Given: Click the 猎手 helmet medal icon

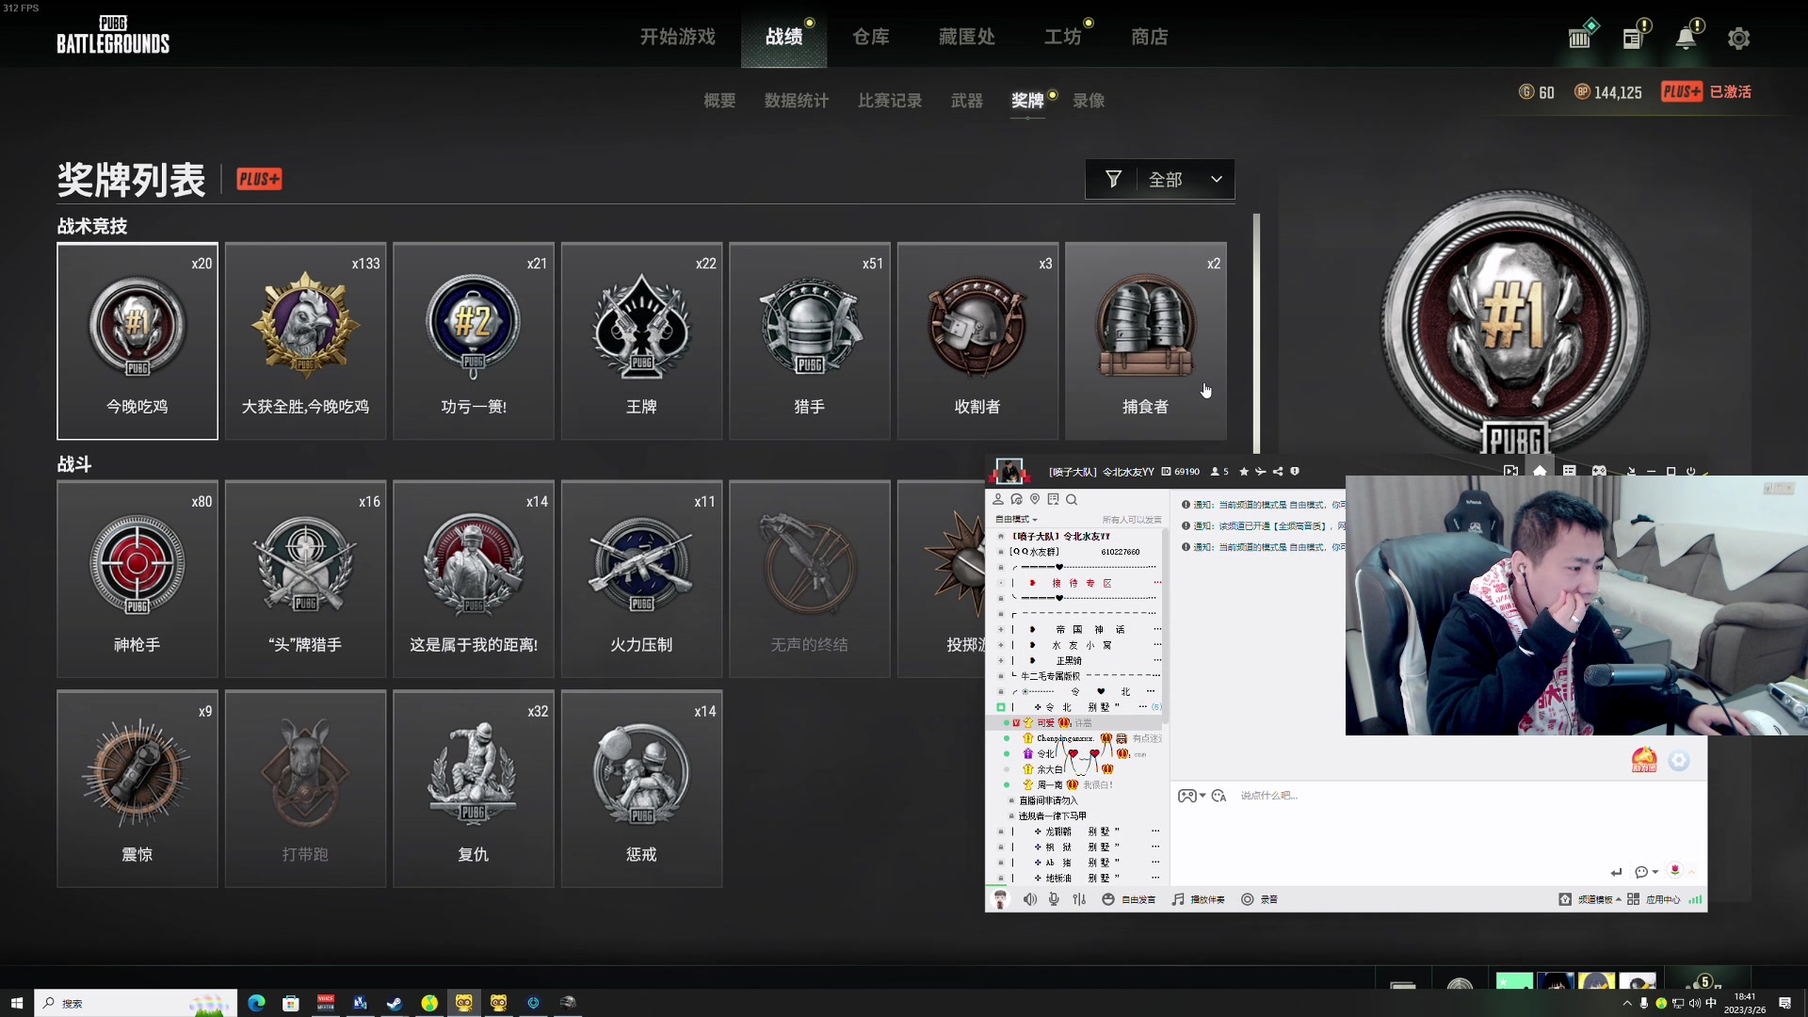Looking at the screenshot, I should 810,326.
